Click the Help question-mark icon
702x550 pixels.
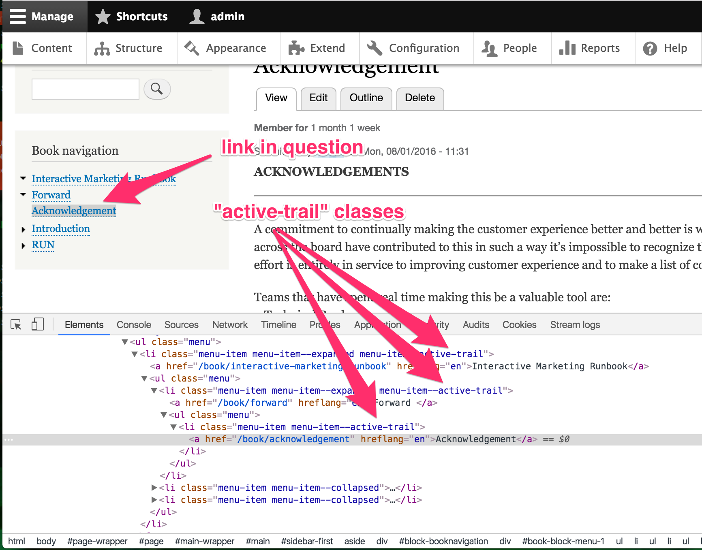(x=650, y=48)
